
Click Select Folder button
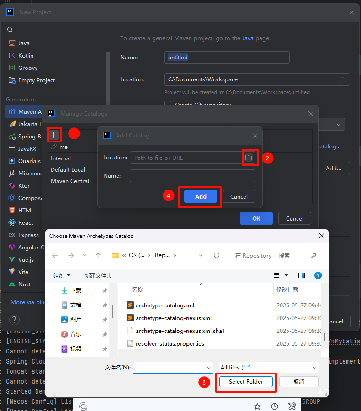point(246,382)
